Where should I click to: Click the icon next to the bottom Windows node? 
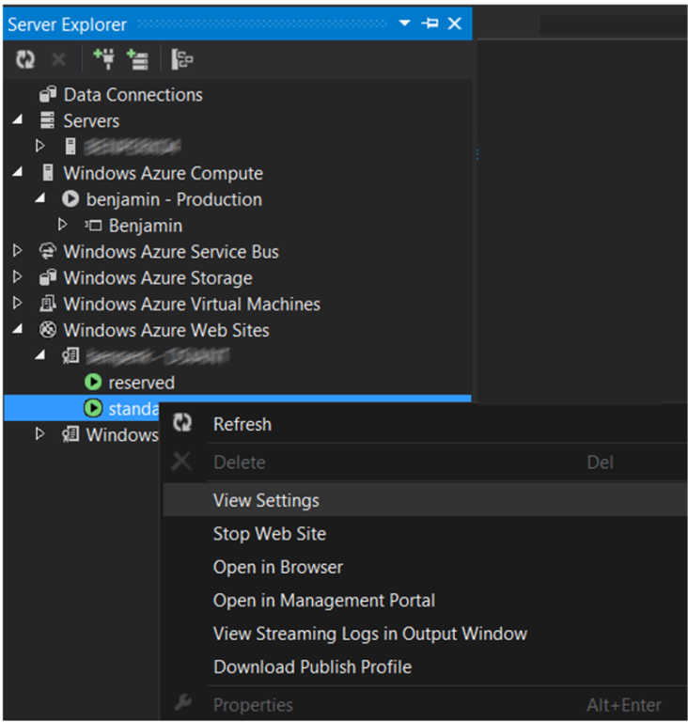tap(70, 434)
